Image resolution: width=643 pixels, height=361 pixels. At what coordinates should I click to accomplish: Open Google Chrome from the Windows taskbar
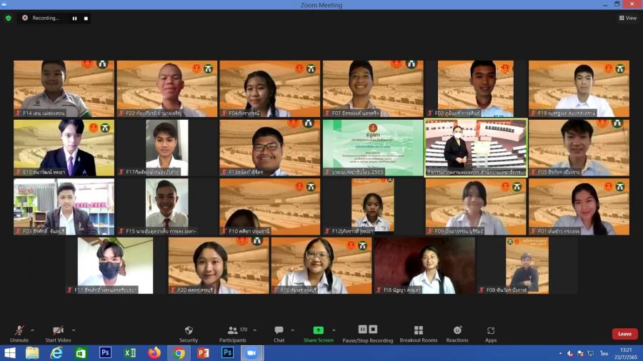(x=179, y=353)
